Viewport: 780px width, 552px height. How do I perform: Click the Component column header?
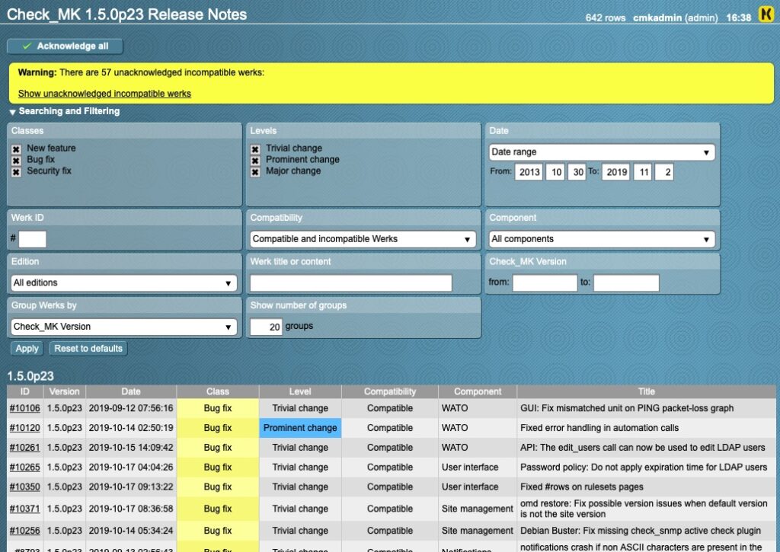[478, 392]
